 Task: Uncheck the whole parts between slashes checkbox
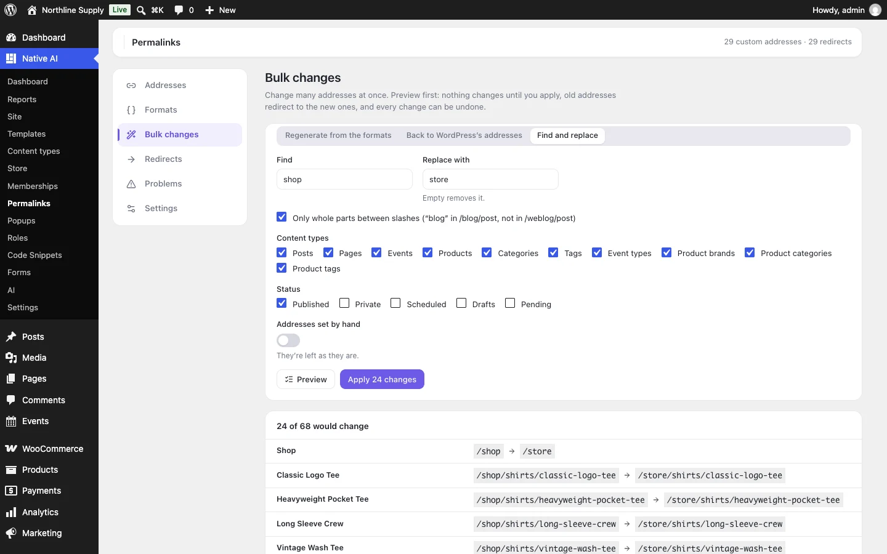click(281, 217)
